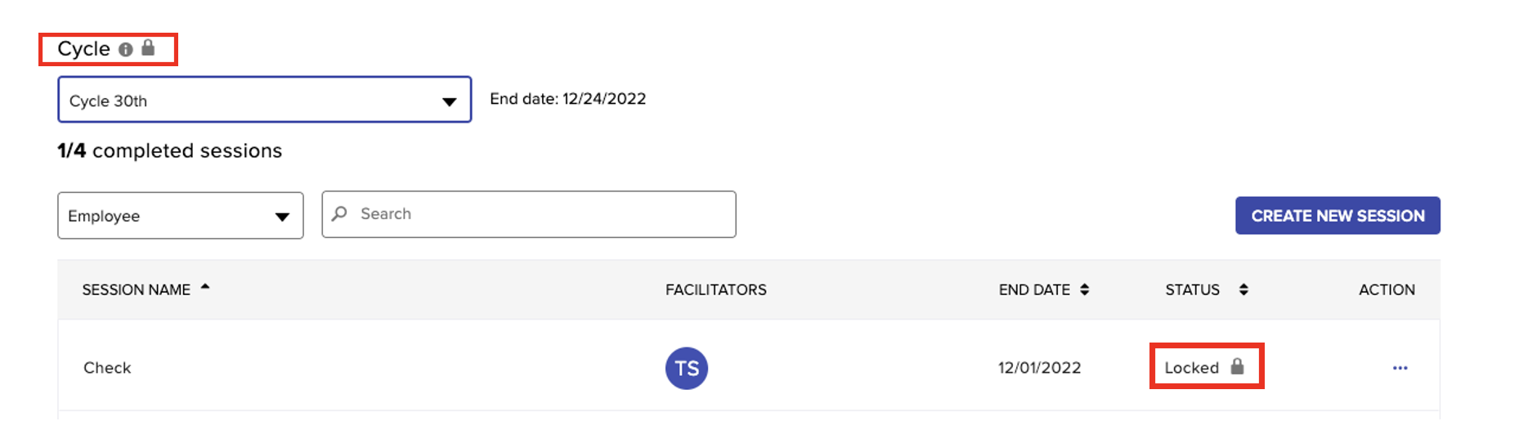Click the Facilitators column header
Viewport: 1519px width, 448px height.
click(715, 289)
